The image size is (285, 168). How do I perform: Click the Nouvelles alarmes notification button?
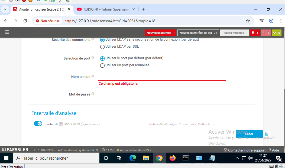(x=161, y=33)
